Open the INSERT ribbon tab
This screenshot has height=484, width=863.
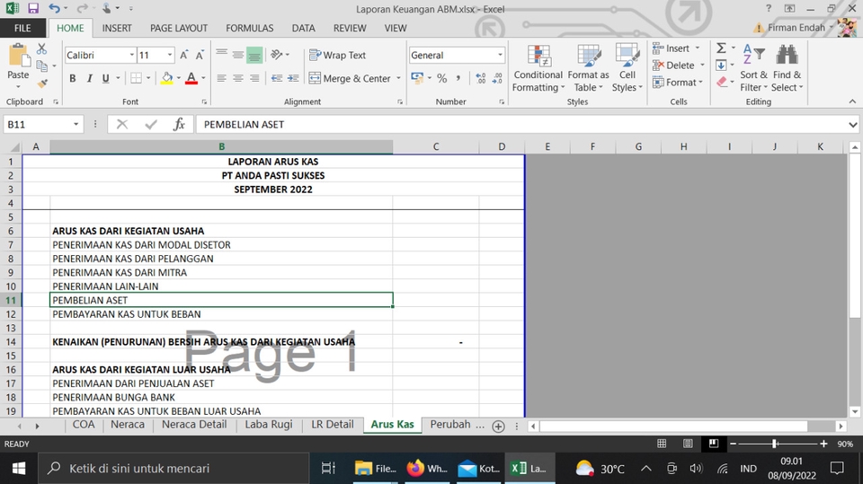117,28
